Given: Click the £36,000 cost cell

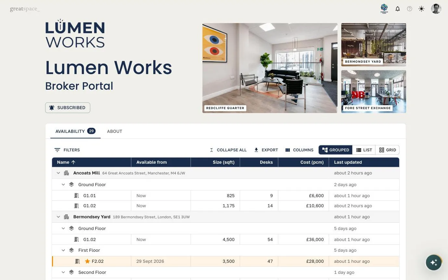Looking at the screenshot, I should (304, 239).
